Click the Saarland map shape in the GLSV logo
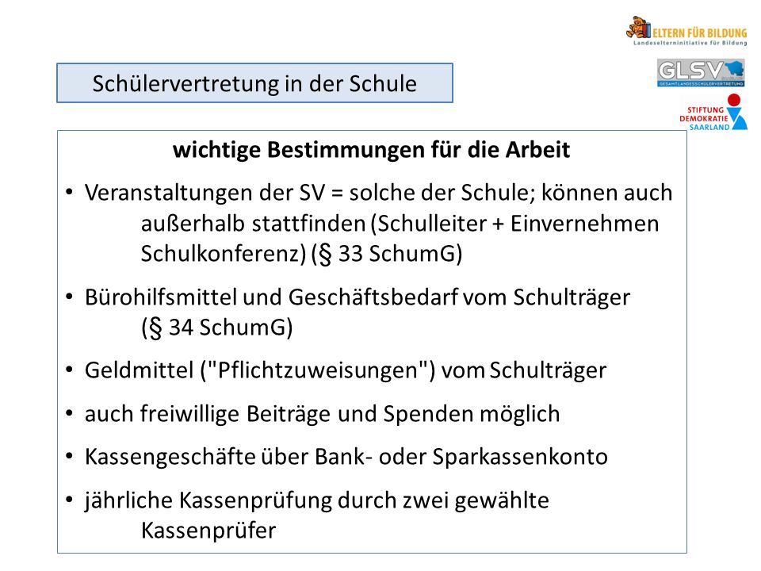Image resolution: width=761 pixels, height=571 pixels. (735, 70)
